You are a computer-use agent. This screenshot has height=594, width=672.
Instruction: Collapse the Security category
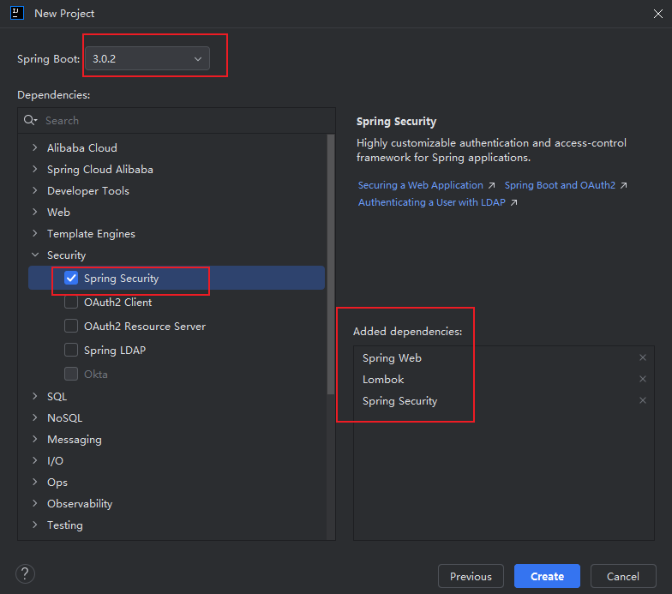pyautogui.click(x=34, y=255)
